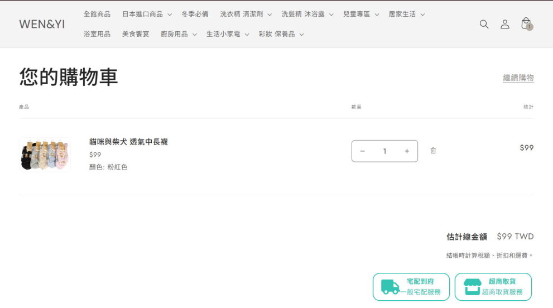Click the 宅配到府 home delivery button
The height and width of the screenshot is (308, 553).
coord(411,287)
